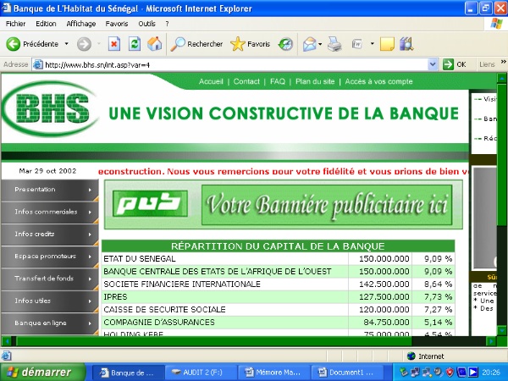Expand Infos commerciales sidebar menu
The image size is (508, 381).
click(x=50, y=212)
